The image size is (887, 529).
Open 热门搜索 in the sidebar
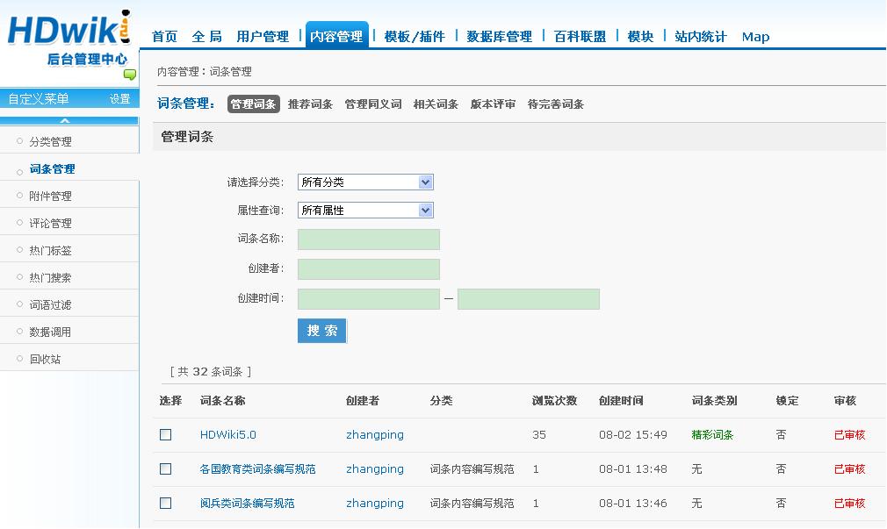pyautogui.click(x=50, y=277)
